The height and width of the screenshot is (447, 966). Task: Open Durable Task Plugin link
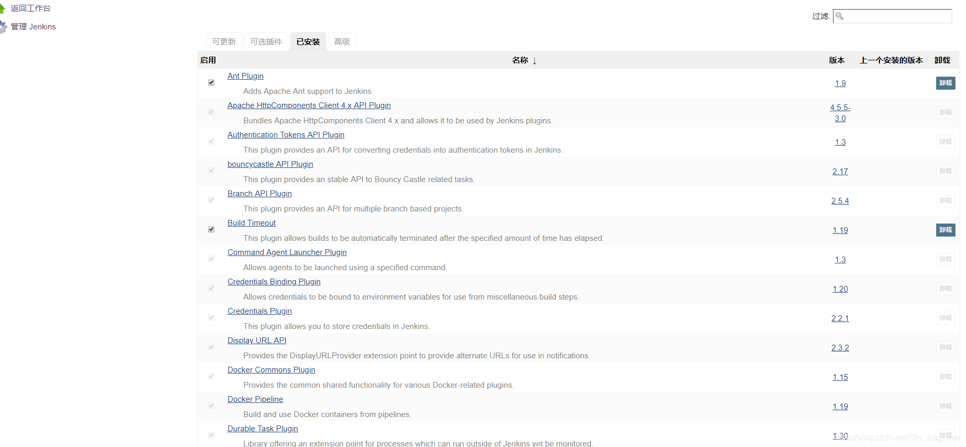[263, 429]
